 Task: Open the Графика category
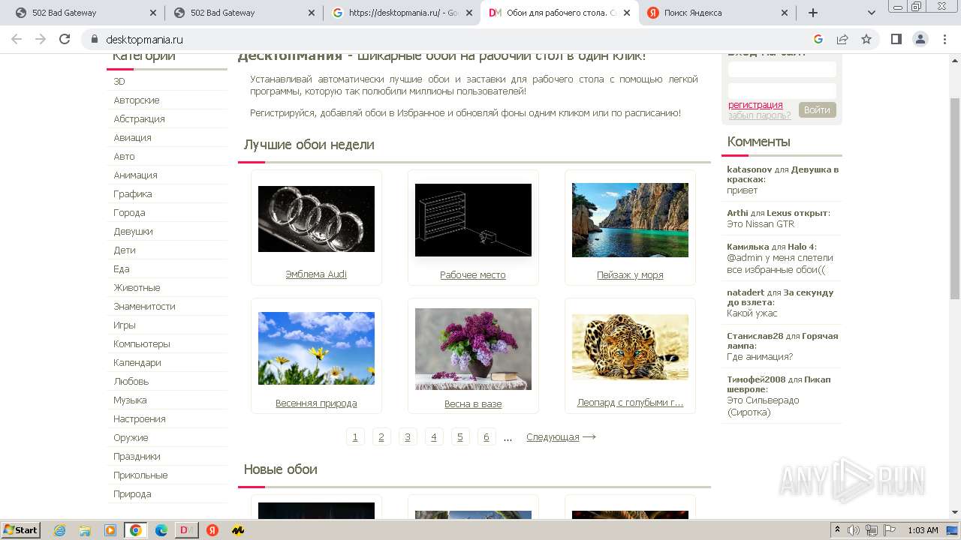coord(133,193)
